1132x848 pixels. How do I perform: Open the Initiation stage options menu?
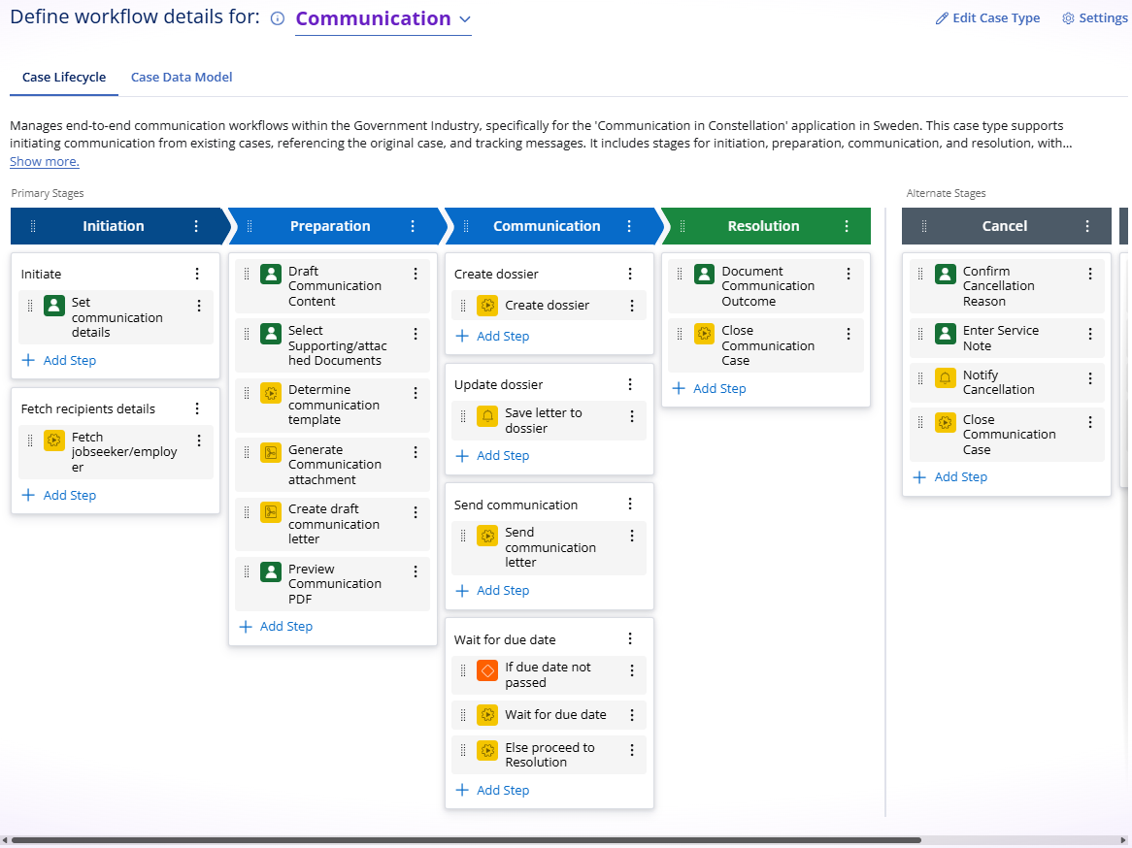click(x=196, y=226)
